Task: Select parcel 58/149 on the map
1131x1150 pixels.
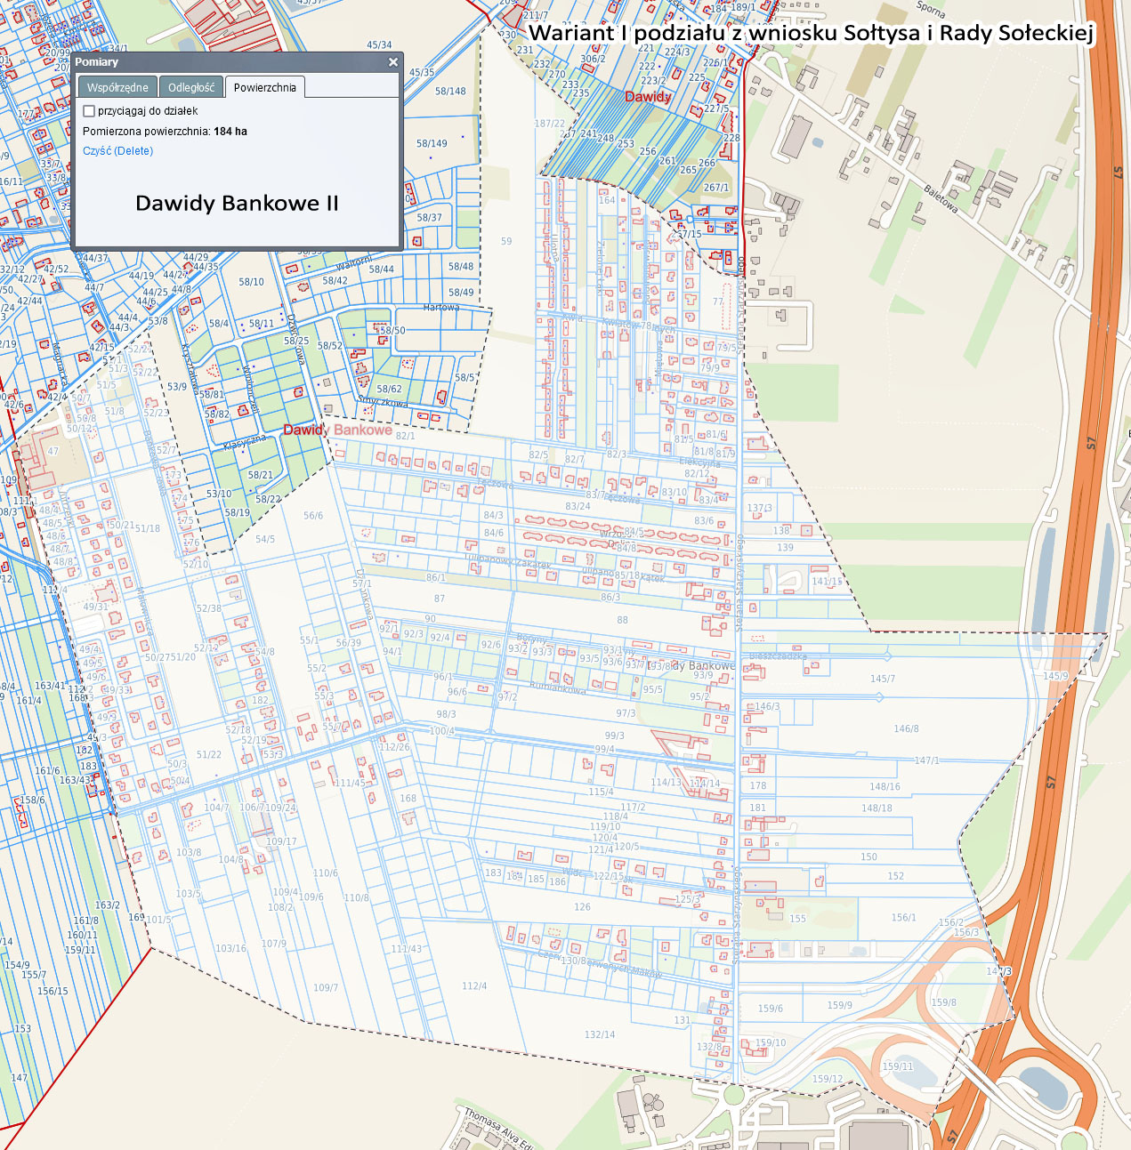Action: point(432,144)
